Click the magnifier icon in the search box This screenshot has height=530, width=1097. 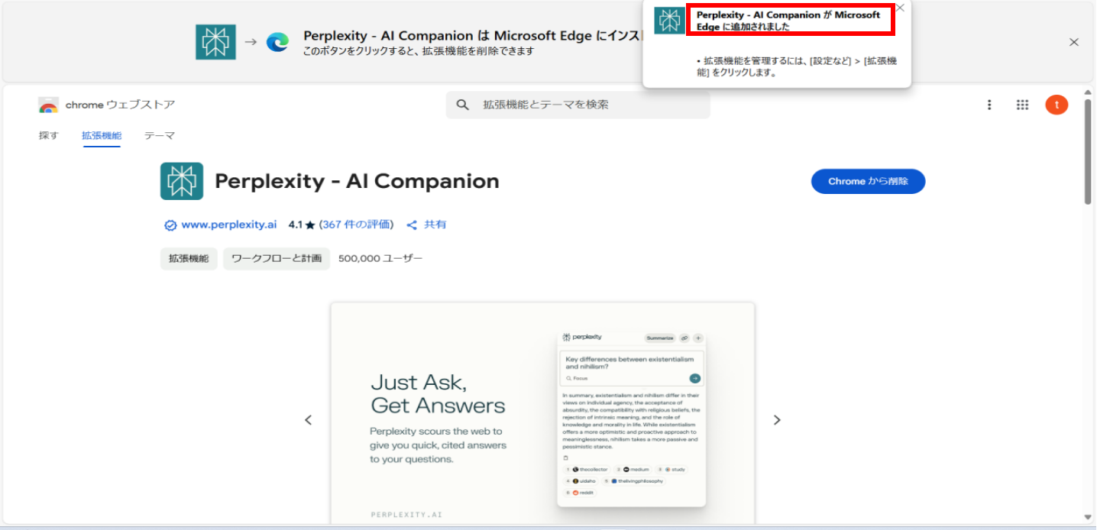[x=462, y=105]
